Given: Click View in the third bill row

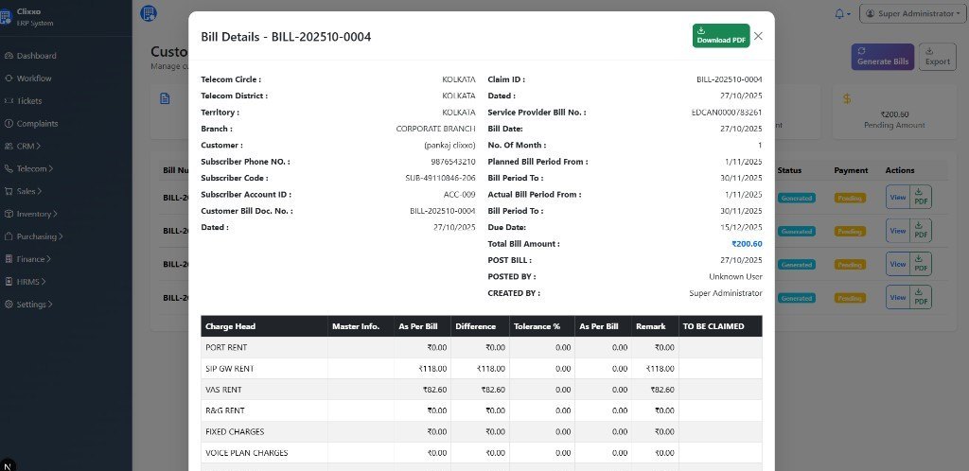Looking at the screenshot, I should coord(898,264).
